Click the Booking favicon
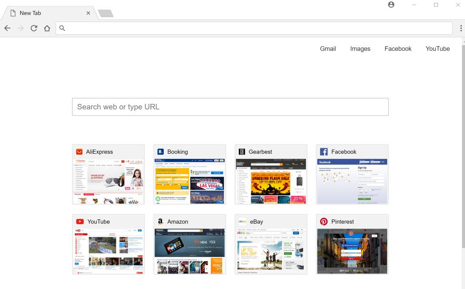The image size is (465, 289). [160, 152]
